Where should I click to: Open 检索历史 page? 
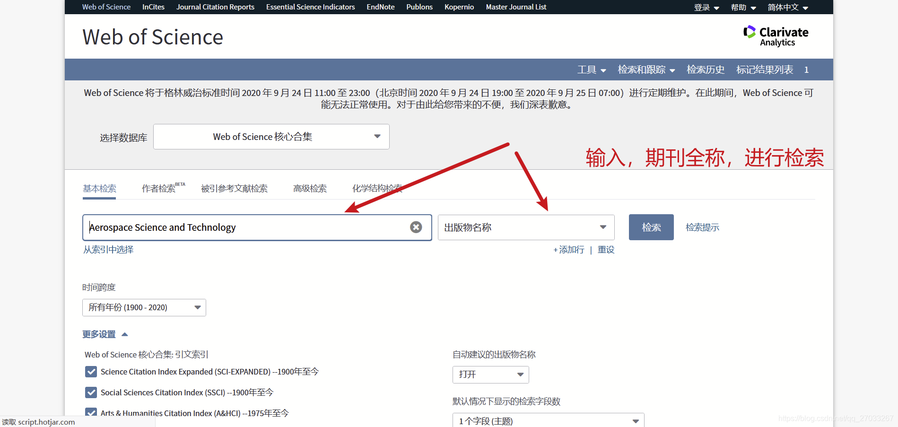(706, 70)
